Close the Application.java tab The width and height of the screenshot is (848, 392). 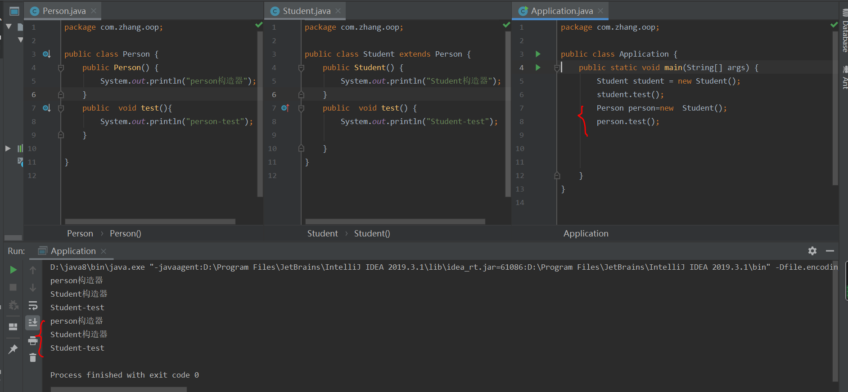600,11
